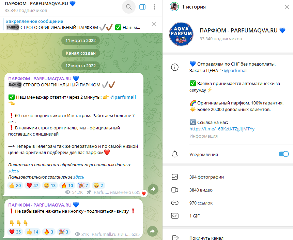Add thumbs-up reaction with 80 count

coord(15,185)
